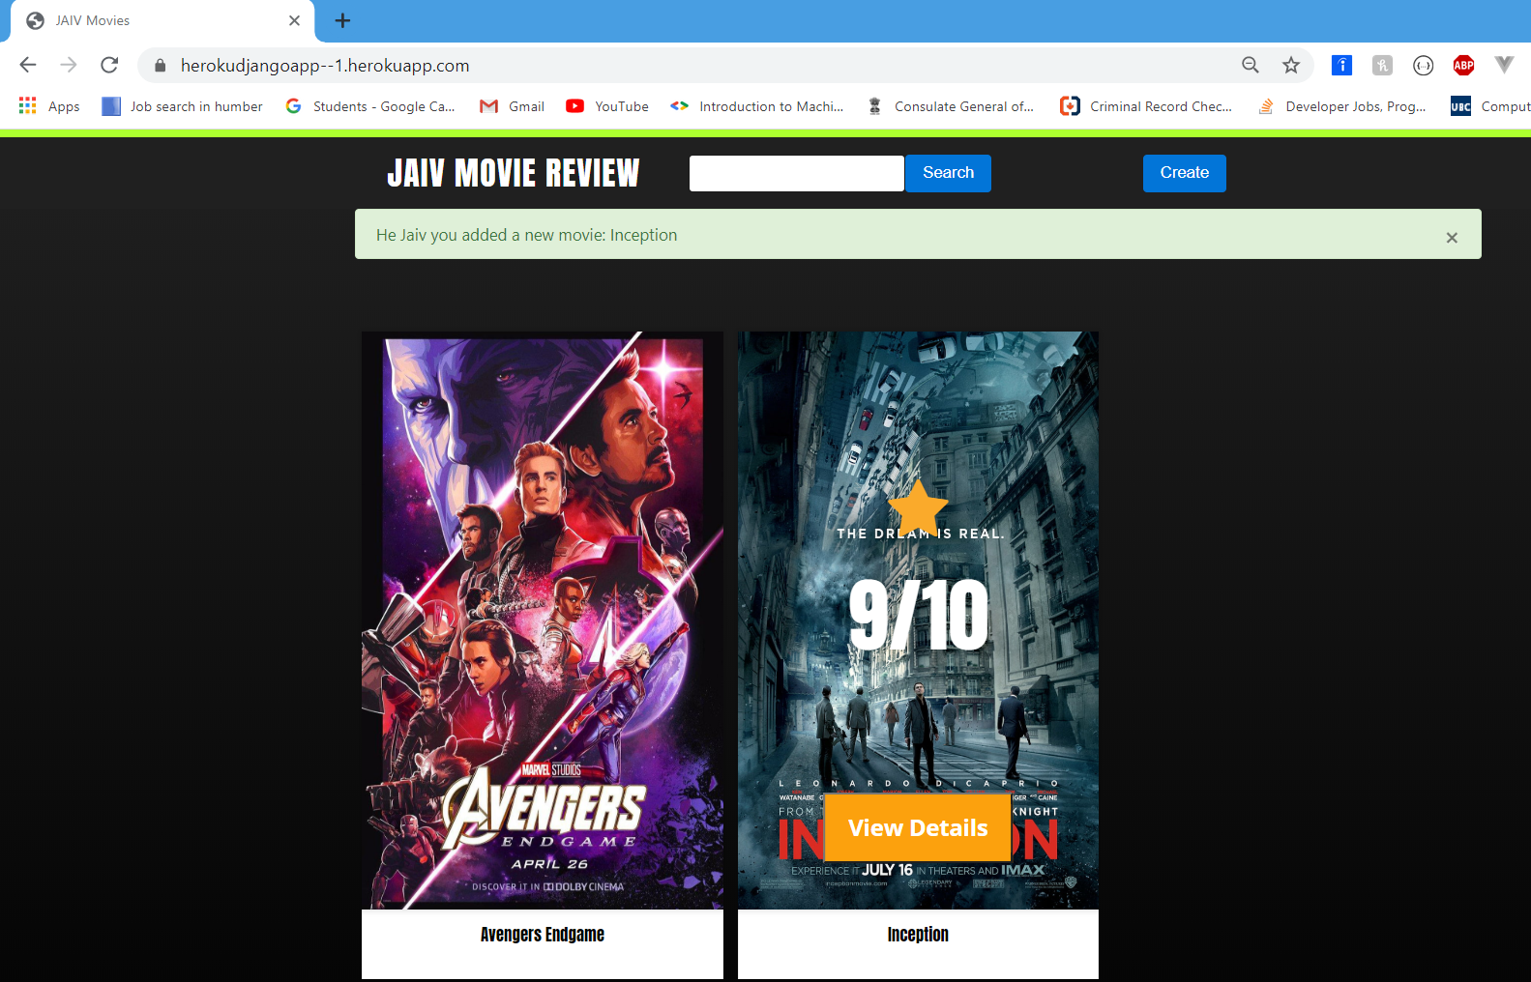Open a new browser tab
This screenshot has width=1531, height=982.
[342, 20]
